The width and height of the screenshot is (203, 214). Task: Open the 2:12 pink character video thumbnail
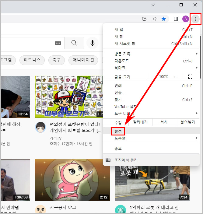(x=72, y=180)
